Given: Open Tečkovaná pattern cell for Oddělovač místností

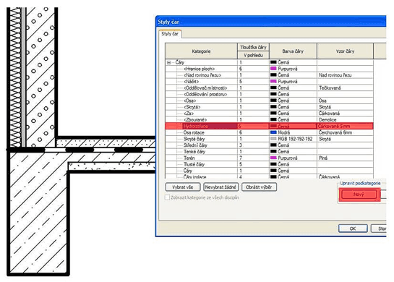Looking at the screenshot, I should pos(345,87).
